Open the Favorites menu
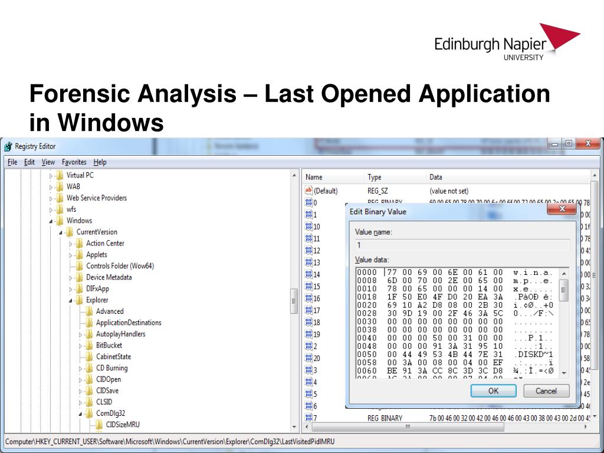Image resolution: width=604 pixels, height=453 pixels. pos(74,162)
